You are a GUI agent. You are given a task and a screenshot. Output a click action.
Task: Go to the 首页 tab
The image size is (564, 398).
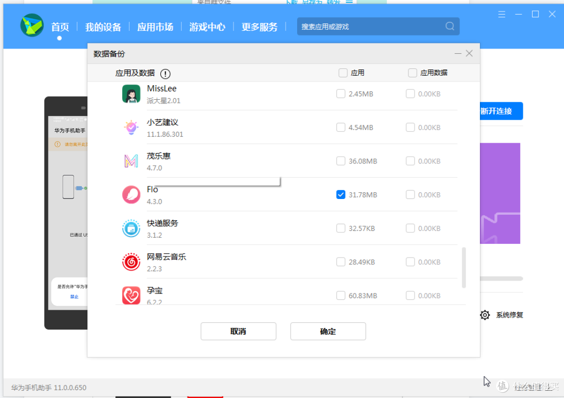point(60,27)
